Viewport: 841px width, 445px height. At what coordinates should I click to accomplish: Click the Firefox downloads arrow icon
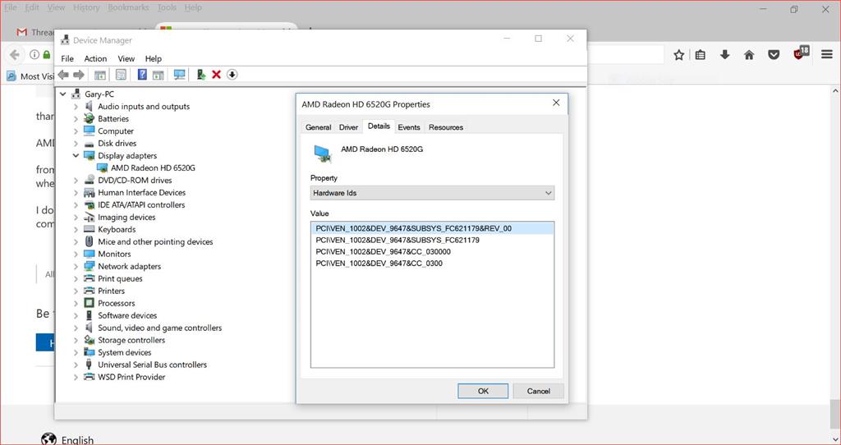(724, 55)
